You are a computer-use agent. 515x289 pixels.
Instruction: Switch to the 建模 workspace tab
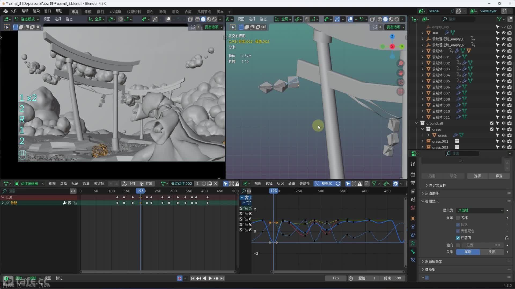coord(88,12)
